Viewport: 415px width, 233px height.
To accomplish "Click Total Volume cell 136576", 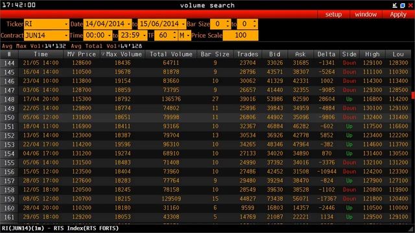I will [x=171, y=99].
